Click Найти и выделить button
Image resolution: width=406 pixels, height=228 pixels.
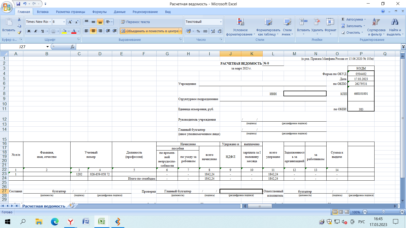395,27
